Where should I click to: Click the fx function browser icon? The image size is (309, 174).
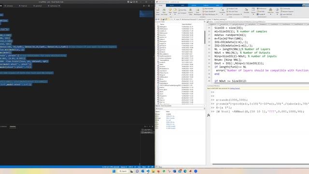[x=209, y=115]
